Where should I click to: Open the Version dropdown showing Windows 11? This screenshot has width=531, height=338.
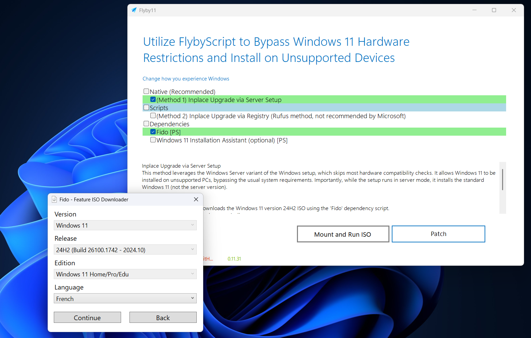125,225
